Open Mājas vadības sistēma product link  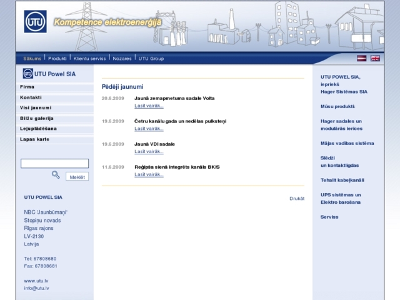click(x=347, y=143)
